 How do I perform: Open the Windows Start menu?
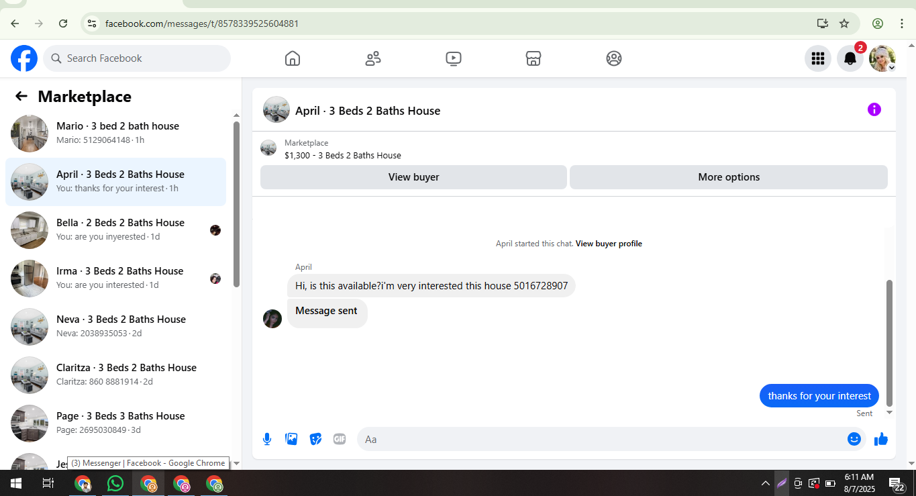click(x=16, y=483)
